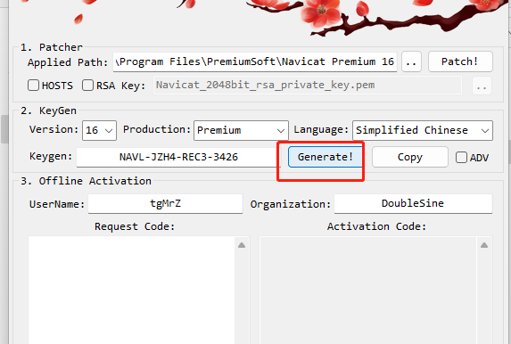The image size is (511, 344).
Task: Click the '2. KeyGen' group label
Action: [48, 111]
